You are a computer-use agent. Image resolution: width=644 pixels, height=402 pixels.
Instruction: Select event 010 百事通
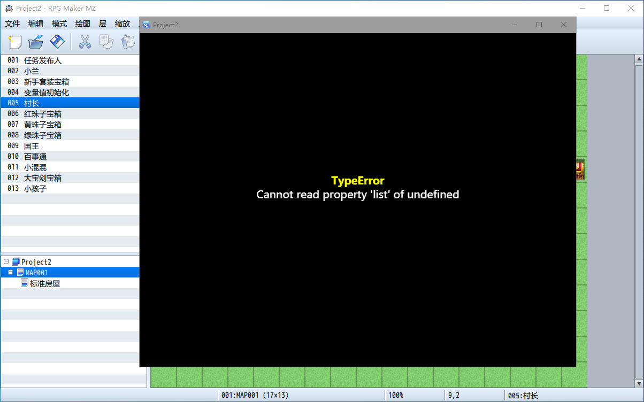point(70,157)
